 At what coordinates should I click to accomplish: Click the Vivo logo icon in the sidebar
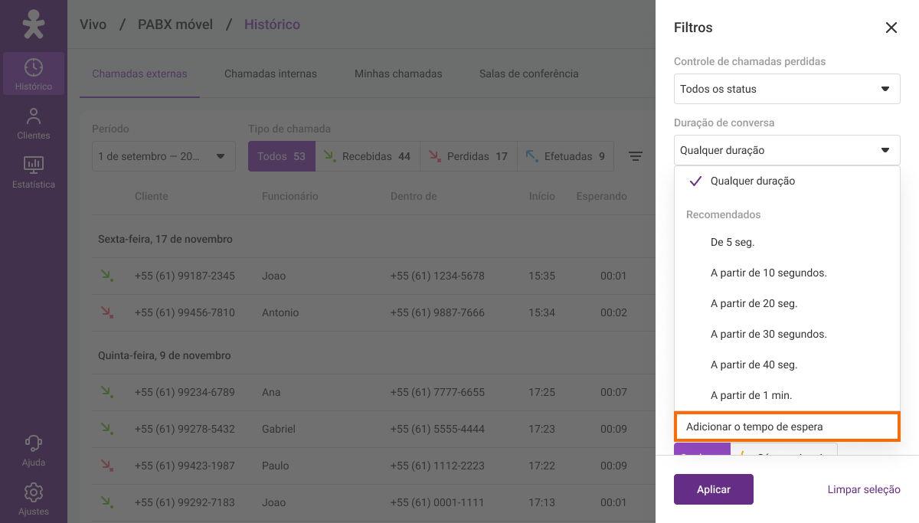[x=33, y=25]
